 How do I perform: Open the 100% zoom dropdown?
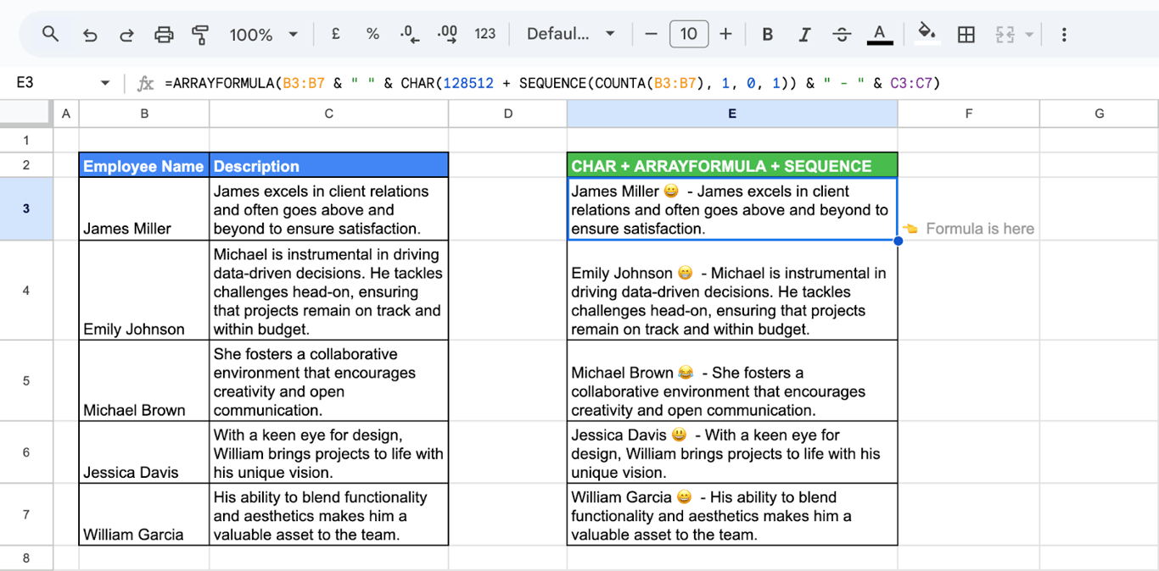tap(264, 35)
